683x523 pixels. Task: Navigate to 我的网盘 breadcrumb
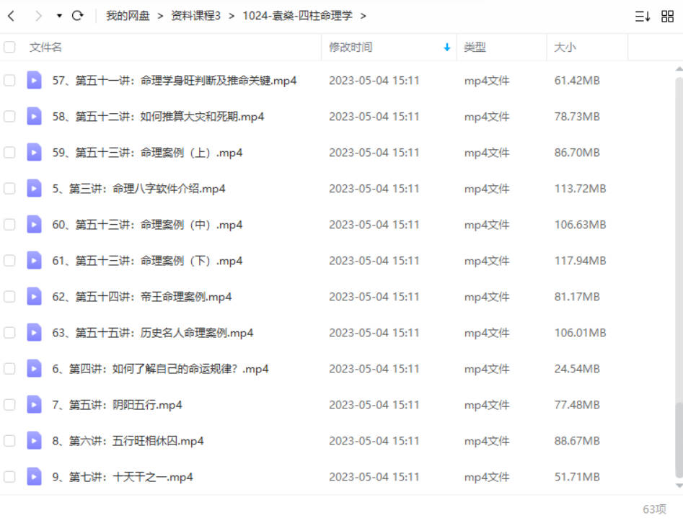[128, 16]
